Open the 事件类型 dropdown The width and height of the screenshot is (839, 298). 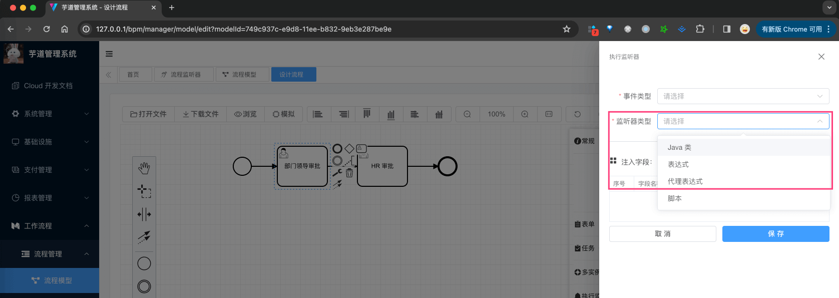(743, 96)
